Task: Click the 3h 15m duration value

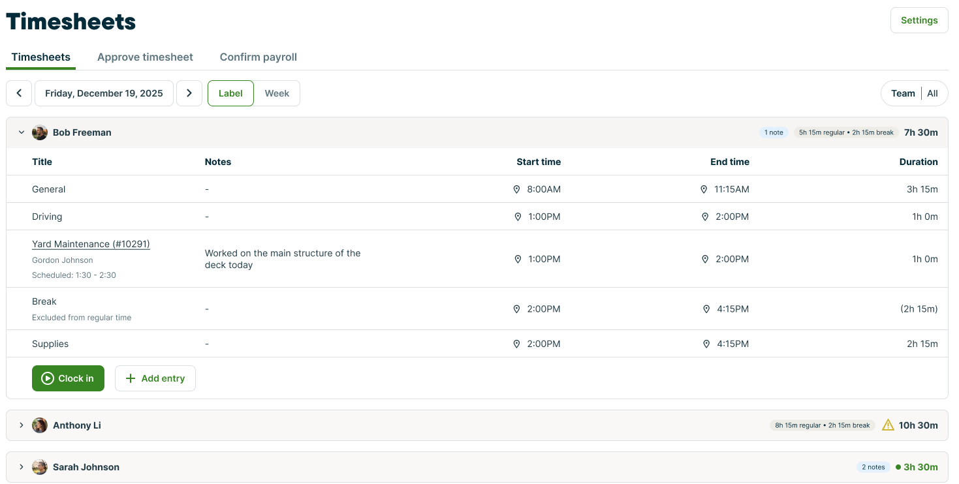Action: click(x=922, y=190)
